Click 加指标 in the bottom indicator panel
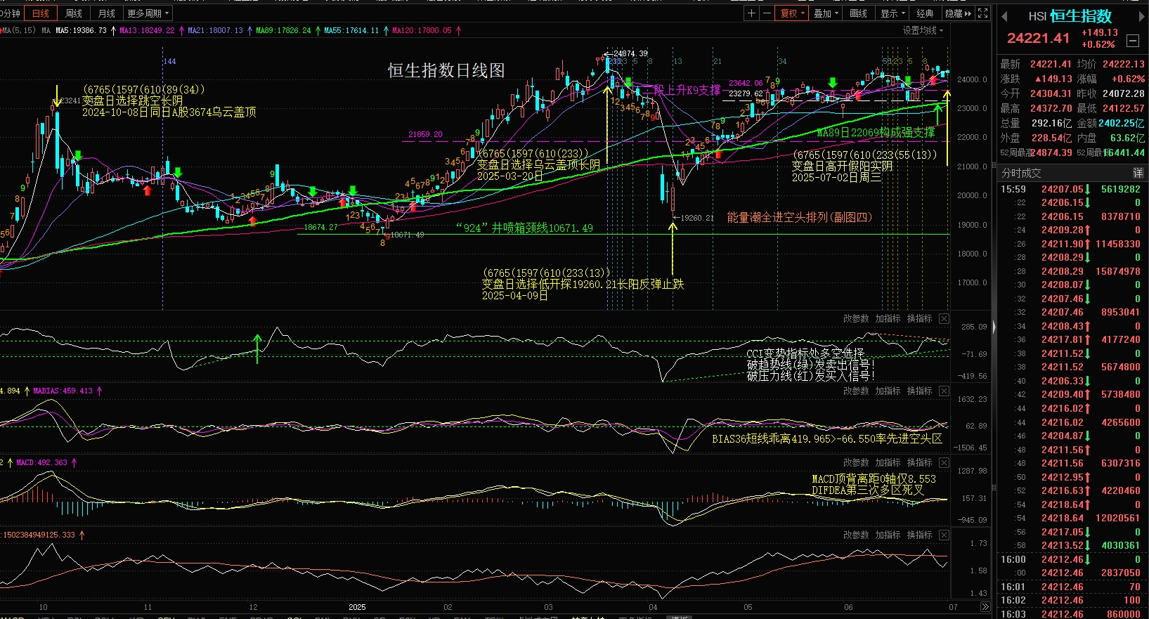The height and width of the screenshot is (619, 1149). [x=888, y=535]
